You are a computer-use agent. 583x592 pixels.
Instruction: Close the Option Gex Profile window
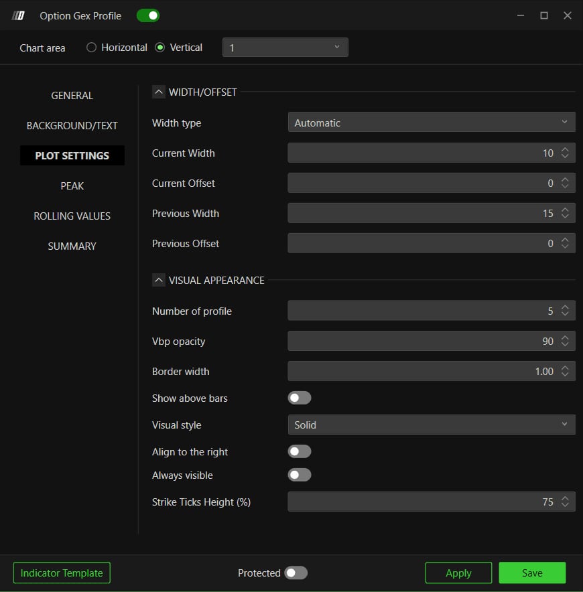coord(568,15)
